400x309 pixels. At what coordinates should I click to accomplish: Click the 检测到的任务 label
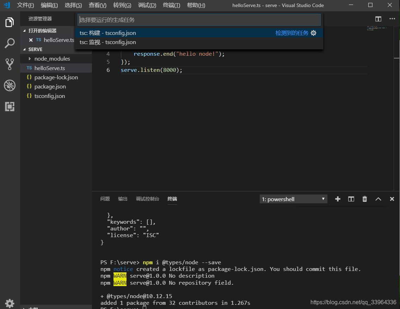pos(292,33)
